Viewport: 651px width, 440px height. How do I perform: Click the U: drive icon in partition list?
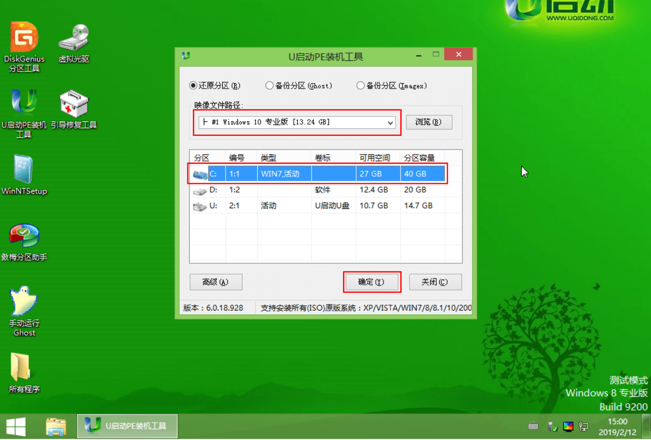click(200, 206)
